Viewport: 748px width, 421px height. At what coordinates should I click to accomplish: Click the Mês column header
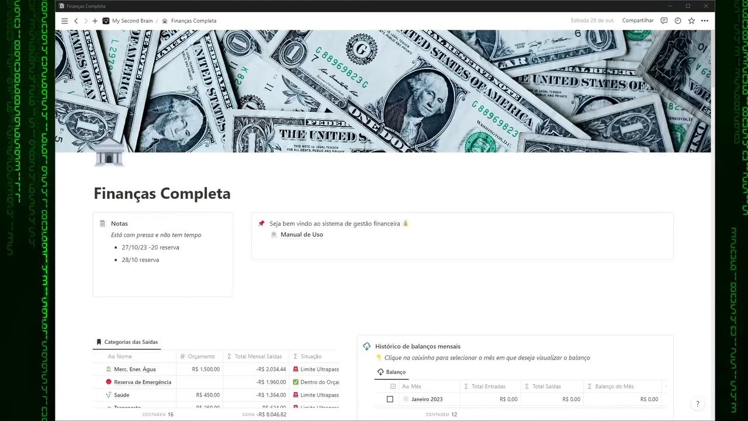click(411, 387)
